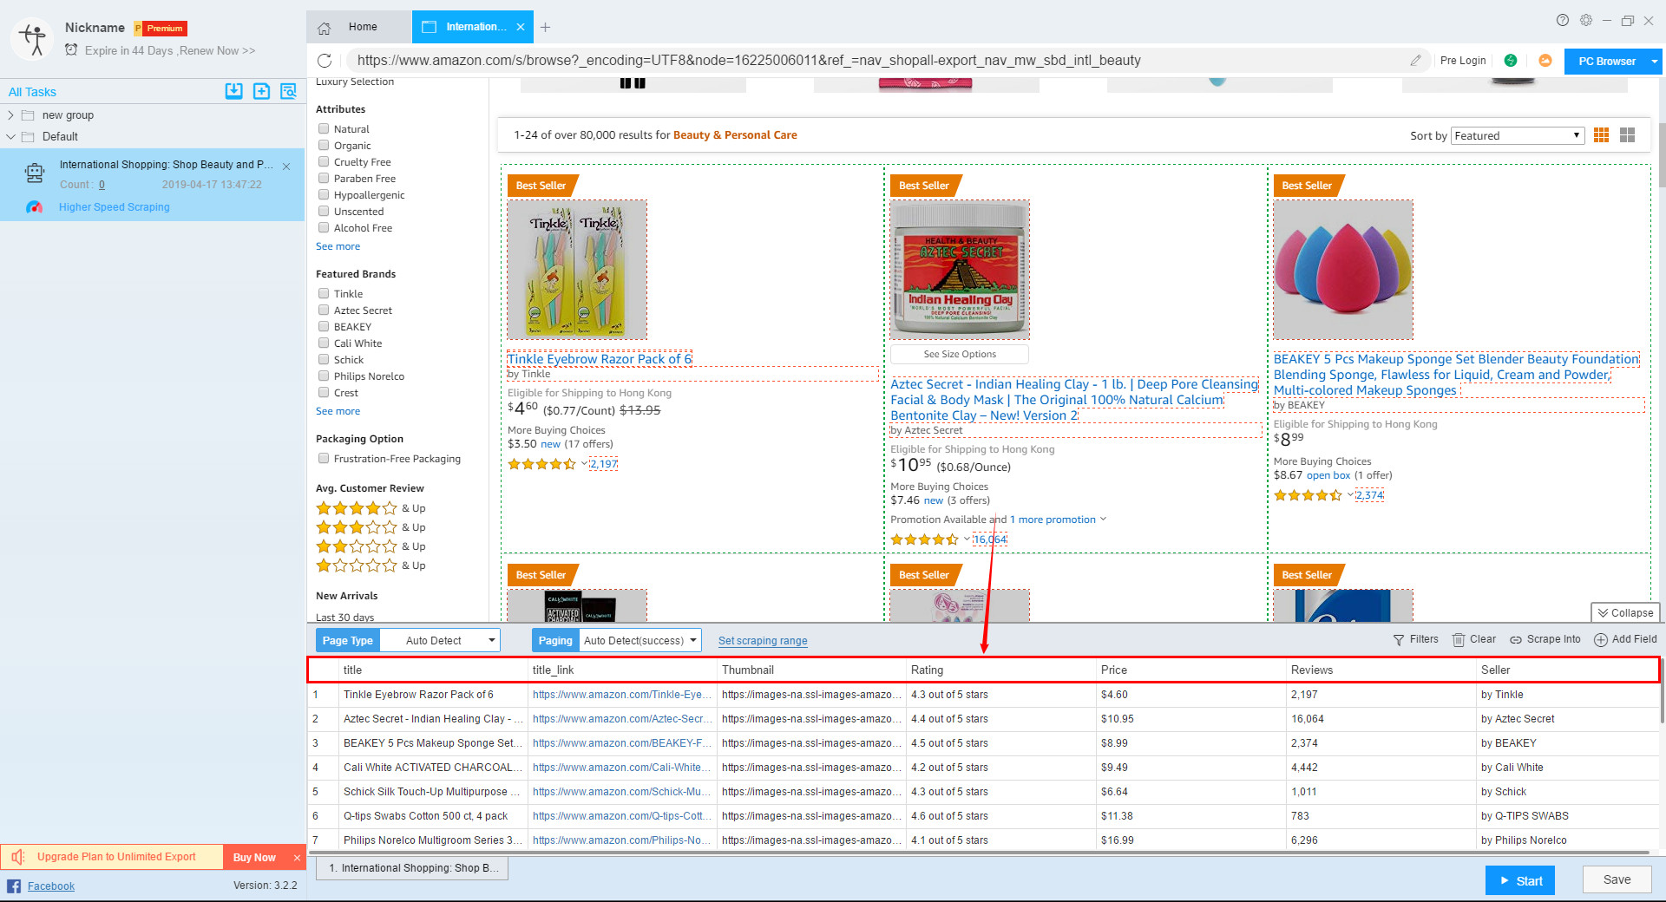Select bottom tab International Shopping: Shop B...

point(412,868)
